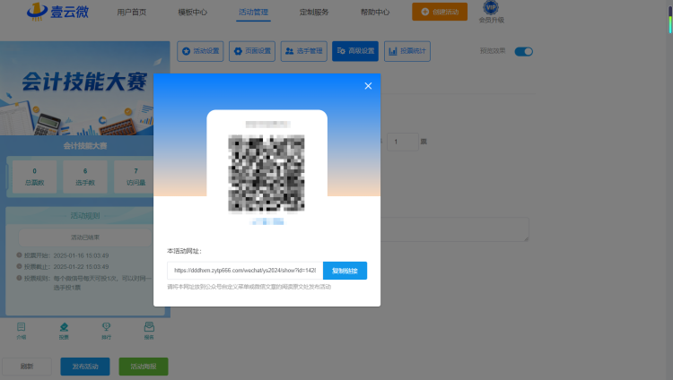The height and width of the screenshot is (380, 673).
Task: Switch to the 选手管理 tab
Action: coord(304,51)
